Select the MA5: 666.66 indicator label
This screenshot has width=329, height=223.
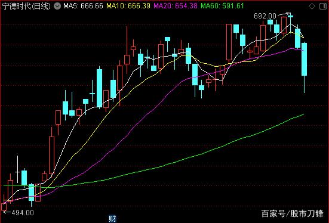tap(84, 6)
